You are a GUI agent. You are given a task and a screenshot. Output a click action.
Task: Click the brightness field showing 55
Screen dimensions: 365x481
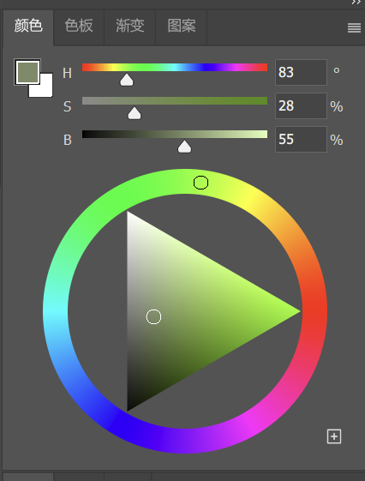pyautogui.click(x=301, y=139)
